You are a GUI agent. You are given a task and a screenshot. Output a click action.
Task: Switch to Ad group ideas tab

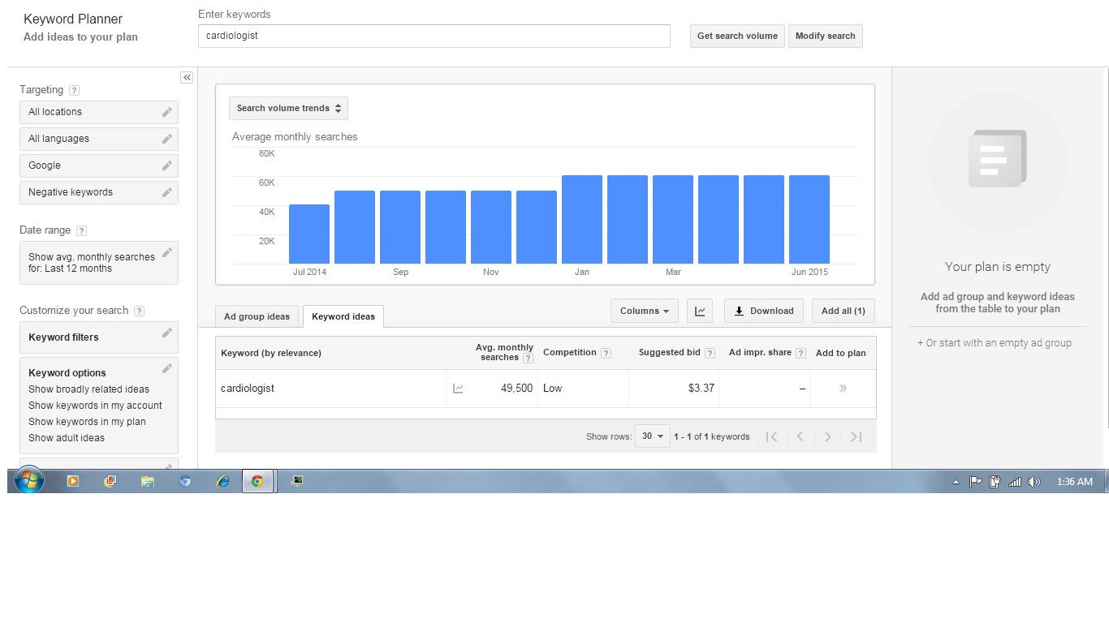pos(257,316)
